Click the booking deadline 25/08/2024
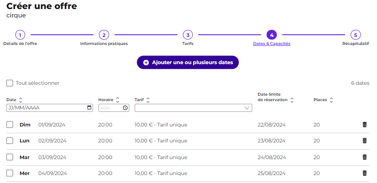377x183 pixels. coord(272,173)
